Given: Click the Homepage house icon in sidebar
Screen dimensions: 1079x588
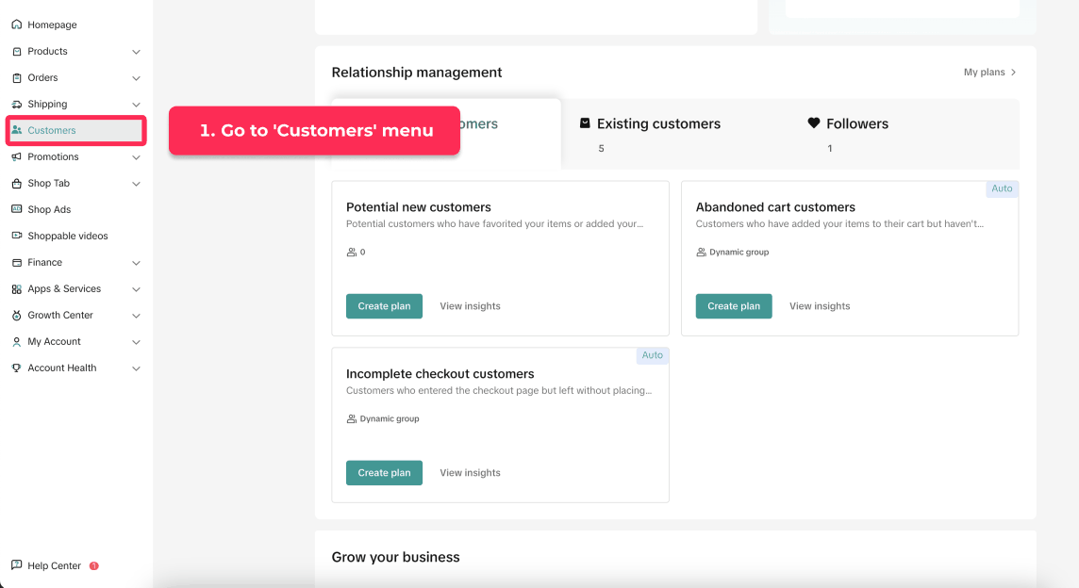Looking at the screenshot, I should [17, 24].
